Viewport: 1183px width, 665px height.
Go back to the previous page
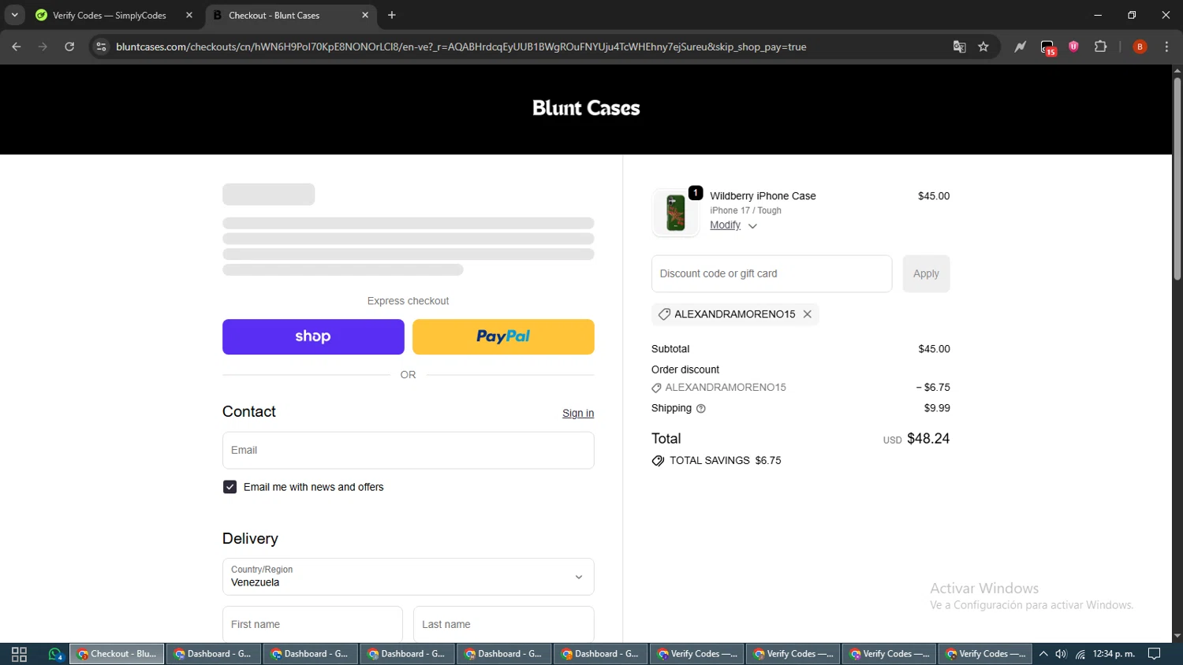coord(17,46)
